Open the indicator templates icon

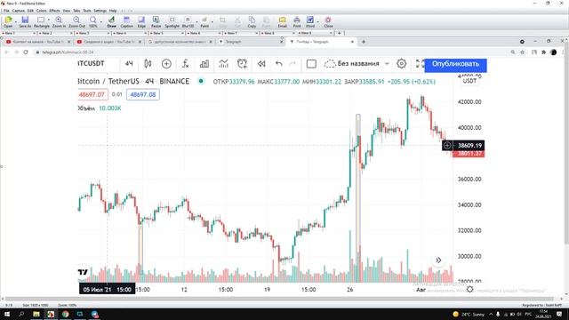pyautogui.click(x=223, y=64)
